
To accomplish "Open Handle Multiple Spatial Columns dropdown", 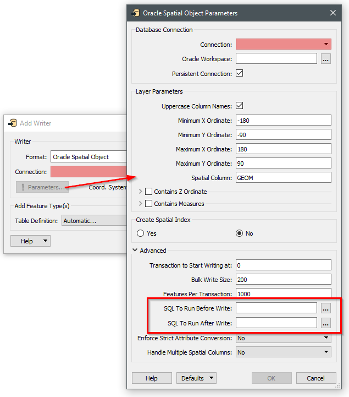I will tap(283, 352).
